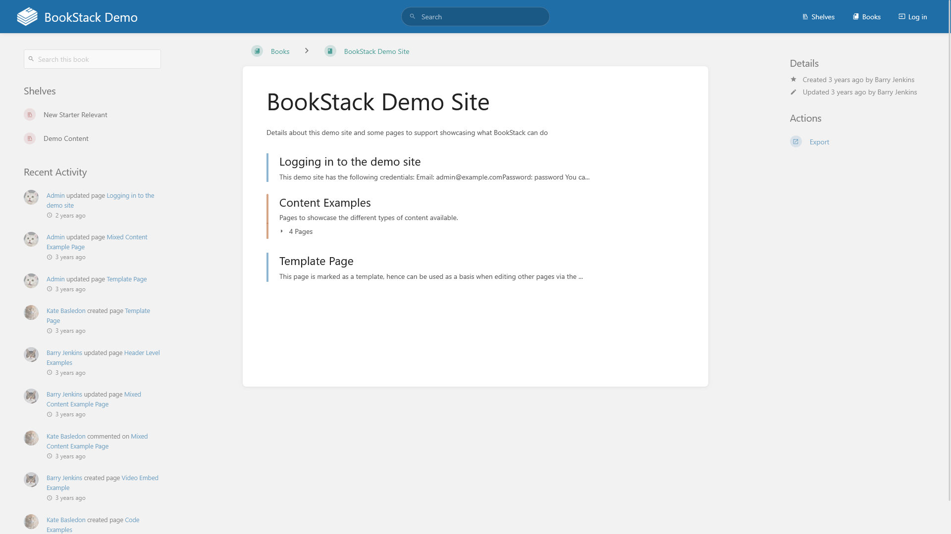The image size is (951, 534).
Task: Open the Books menu item
Action: 866,17
